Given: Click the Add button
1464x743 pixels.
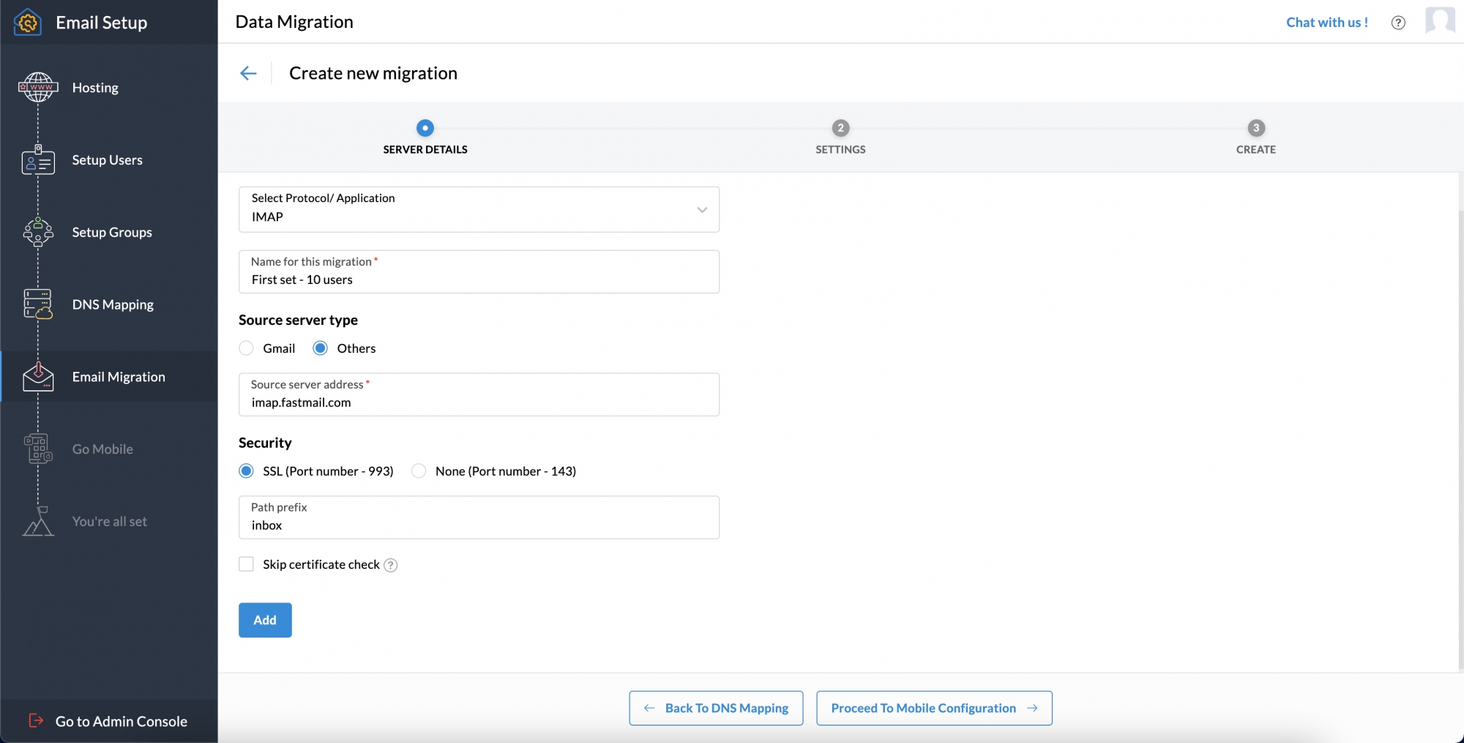Looking at the screenshot, I should (x=264, y=619).
